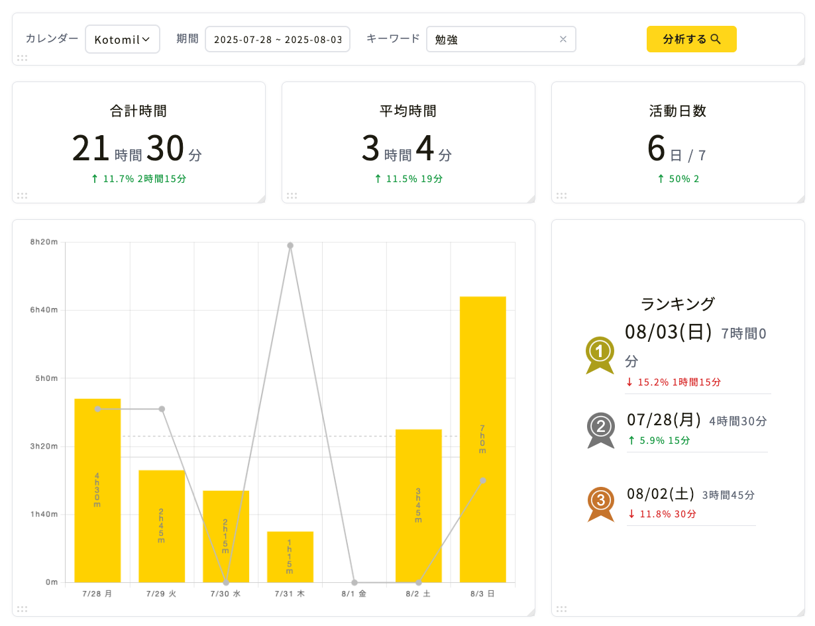Grab the 平均時間 card drag handle
Viewport: 815px width, 626px height.
[x=292, y=195]
